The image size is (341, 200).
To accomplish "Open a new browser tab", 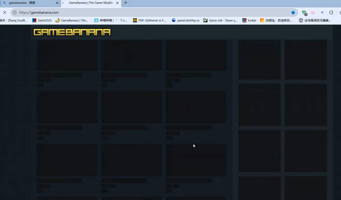I will [126, 3].
